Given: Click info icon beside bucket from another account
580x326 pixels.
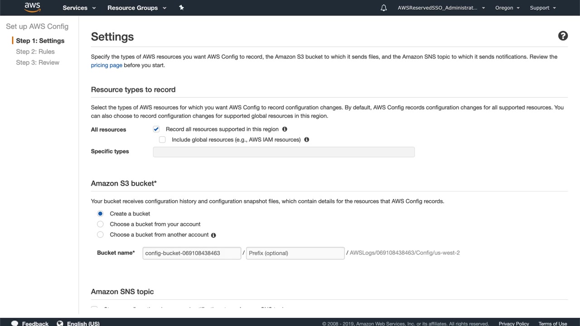Looking at the screenshot, I should point(213,235).
